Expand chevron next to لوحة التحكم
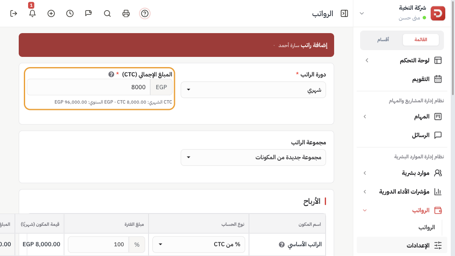The height and width of the screenshot is (256, 455). (x=367, y=60)
